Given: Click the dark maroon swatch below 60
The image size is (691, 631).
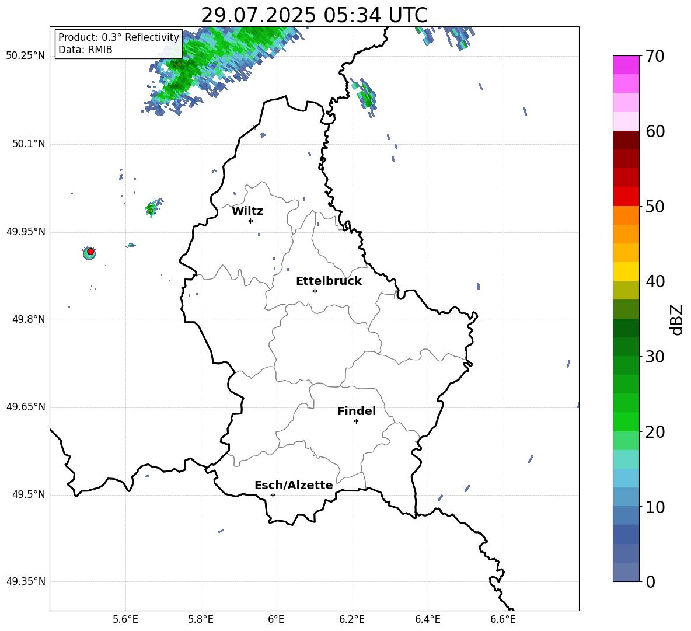Looking at the screenshot, I should (x=626, y=140).
